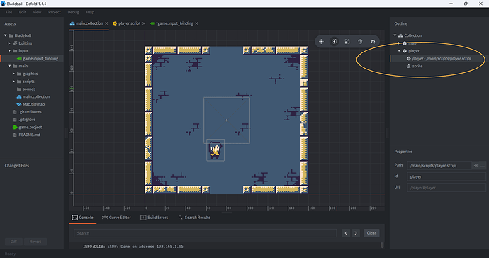Open the Debug menu
The height and width of the screenshot is (258, 489).
tap(73, 12)
